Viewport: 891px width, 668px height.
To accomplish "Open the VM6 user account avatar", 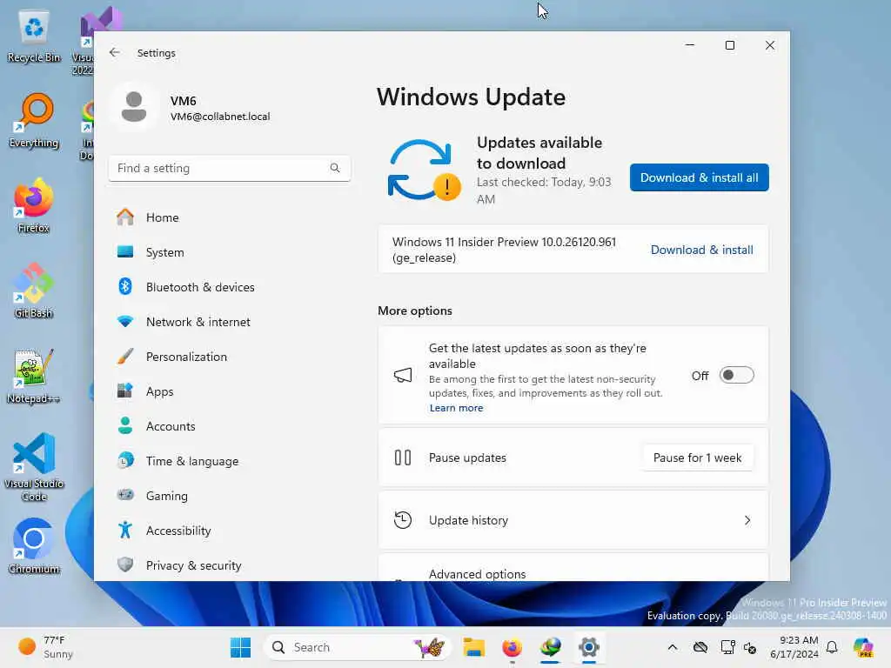I will click(134, 106).
